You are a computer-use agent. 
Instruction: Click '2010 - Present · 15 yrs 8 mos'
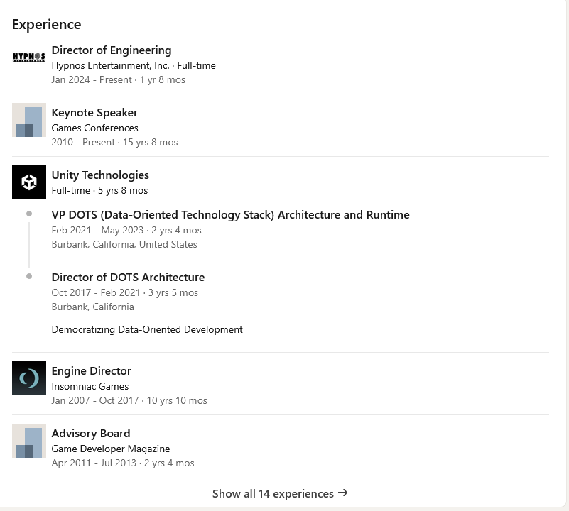pyautogui.click(x=114, y=142)
